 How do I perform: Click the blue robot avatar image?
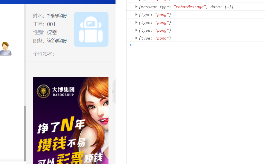91,29
